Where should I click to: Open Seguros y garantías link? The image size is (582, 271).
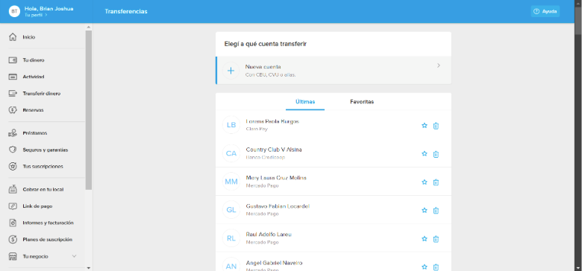(x=46, y=150)
